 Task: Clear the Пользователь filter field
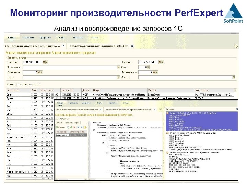(118, 67)
